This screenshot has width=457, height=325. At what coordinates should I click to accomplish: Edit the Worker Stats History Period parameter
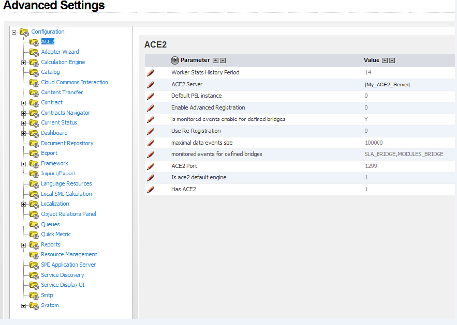tap(151, 73)
